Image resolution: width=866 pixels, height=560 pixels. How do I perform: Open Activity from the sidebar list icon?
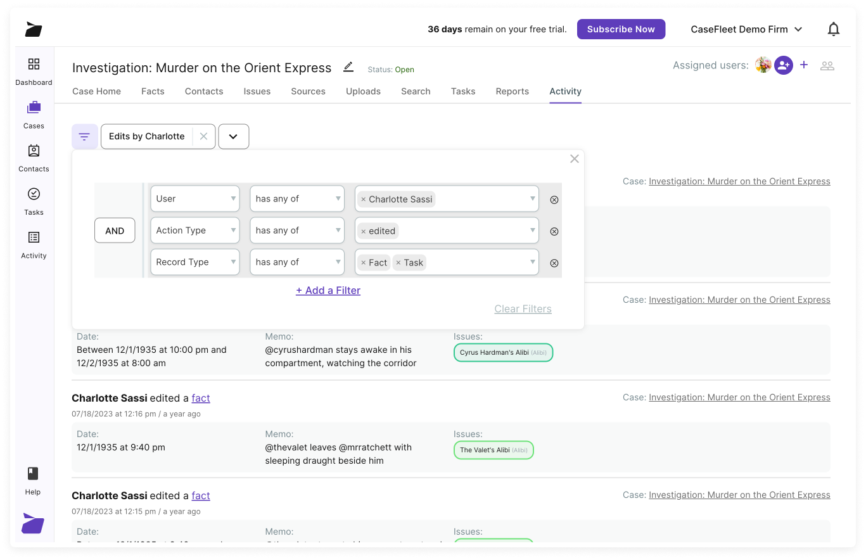click(34, 242)
